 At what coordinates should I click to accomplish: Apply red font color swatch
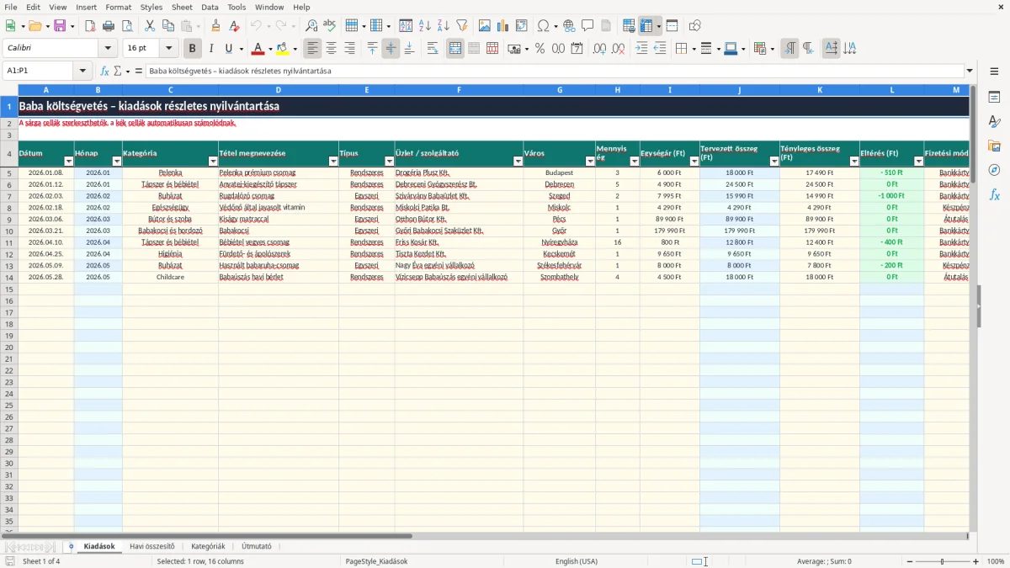point(258,49)
